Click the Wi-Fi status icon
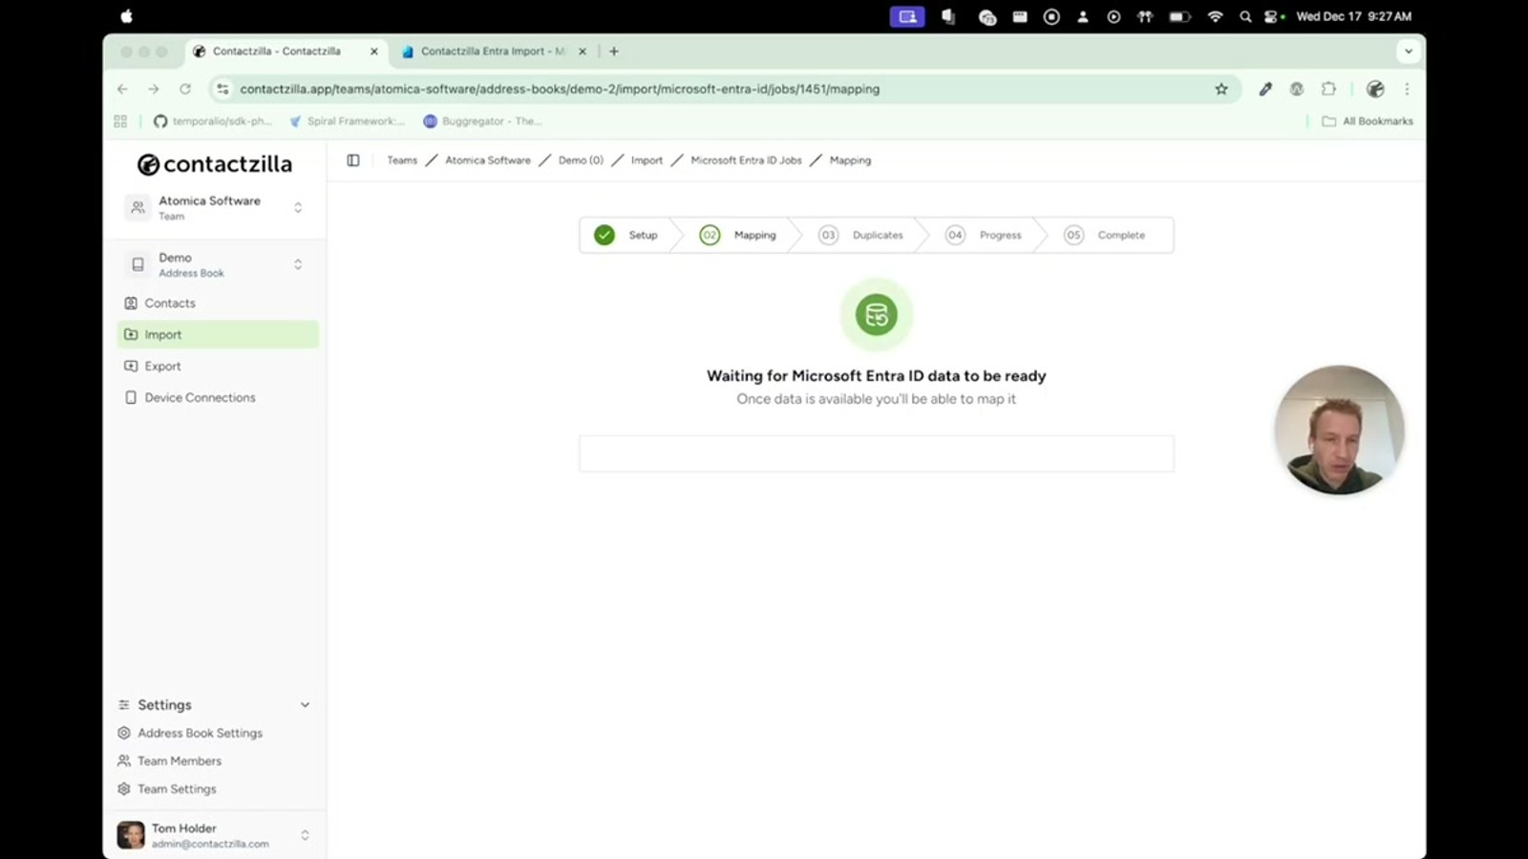Screen dimensions: 1528x859 pyautogui.click(x=1215, y=16)
